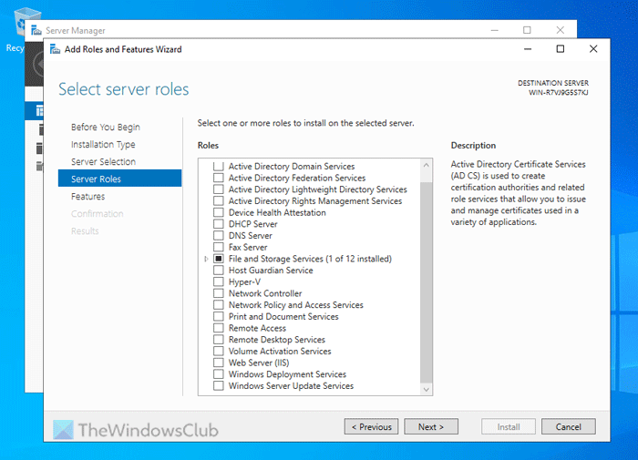Screen dimensions: 638x460
Task: Minimize the Add Roles wizard window
Action: pos(528,49)
